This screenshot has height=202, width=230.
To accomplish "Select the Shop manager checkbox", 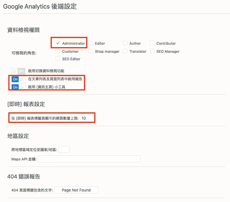I will tap(91, 51).
